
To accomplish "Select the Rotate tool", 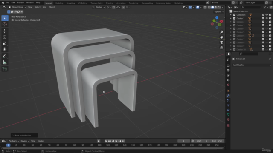I will 5,37.
